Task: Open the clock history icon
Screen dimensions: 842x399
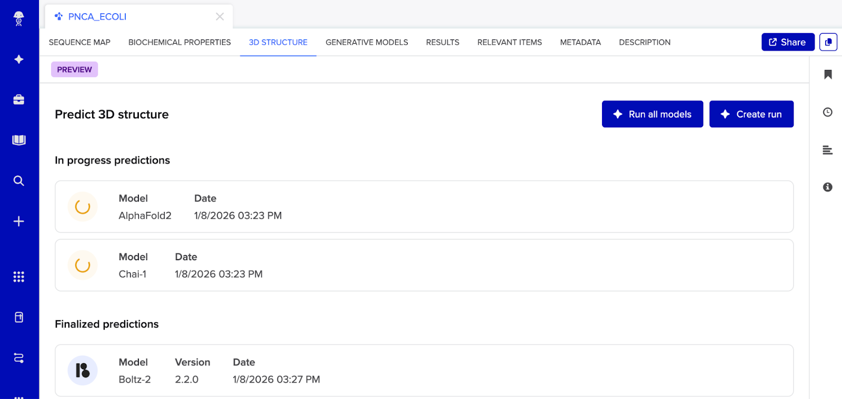Action: 828,112
